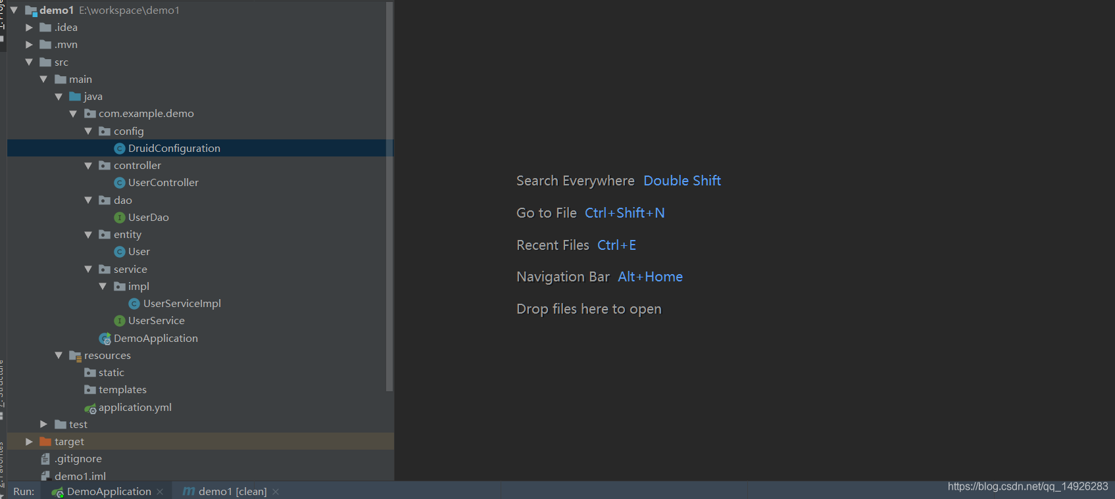
Task: Click the UserService interface icon
Action: click(x=120, y=321)
